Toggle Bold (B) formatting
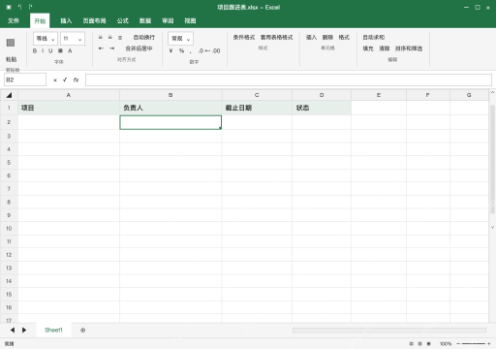Image resolution: width=496 pixels, height=349 pixels. [35, 51]
